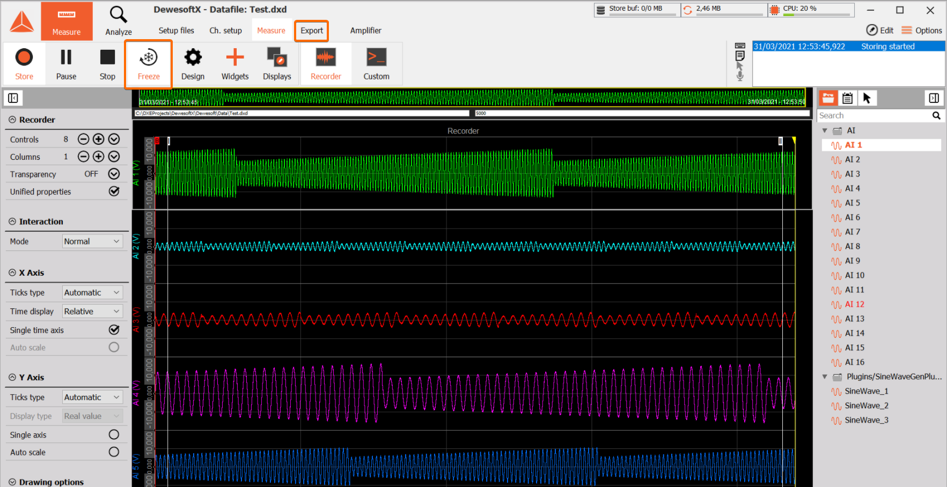This screenshot has width=947, height=487.
Task: Open the Transparency OFF dropdown
Action: coord(114,174)
